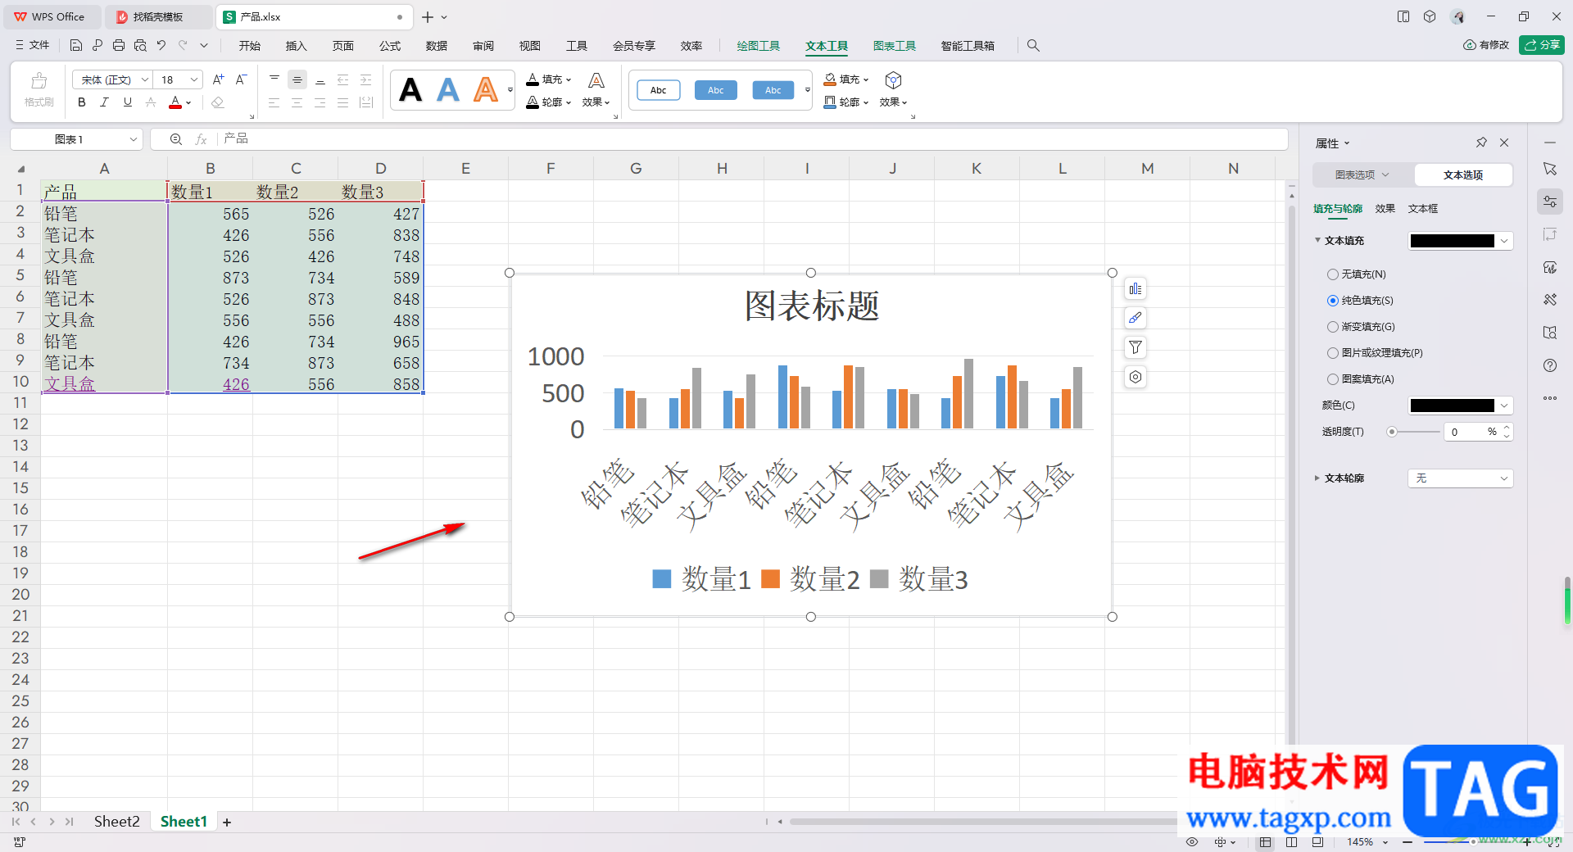Open Print Preview icon
The image size is (1573, 852).
(x=140, y=46)
